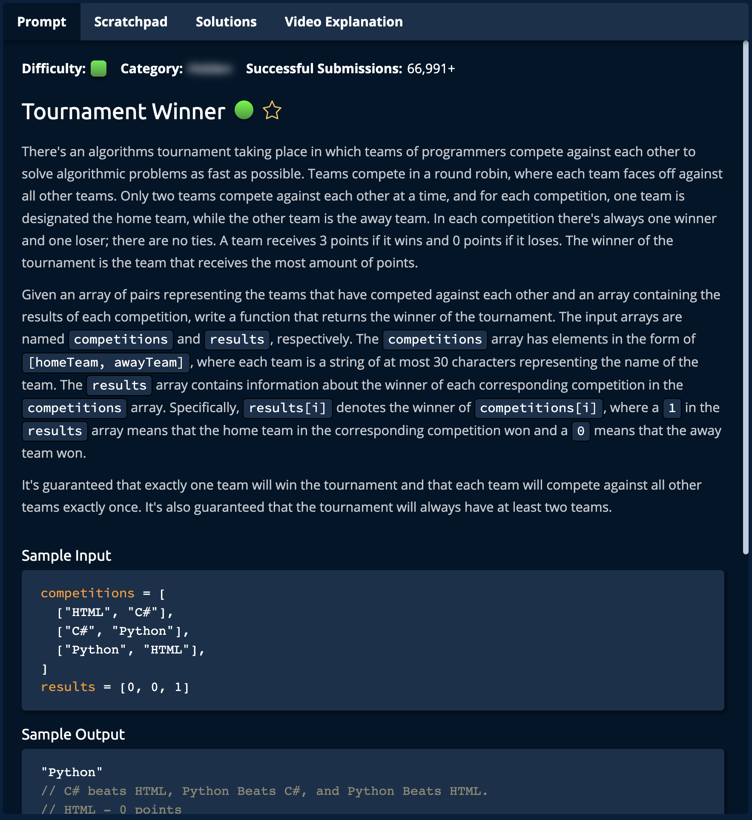Switch to the Scratchpad tab
Screen dimensions: 752x820
click(x=131, y=22)
